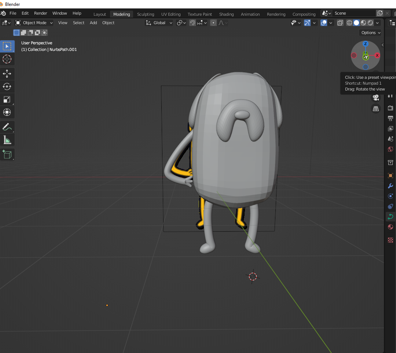Screen dimensions: 396x353
Task: Toggle X-Ray mode
Action: click(x=340, y=23)
